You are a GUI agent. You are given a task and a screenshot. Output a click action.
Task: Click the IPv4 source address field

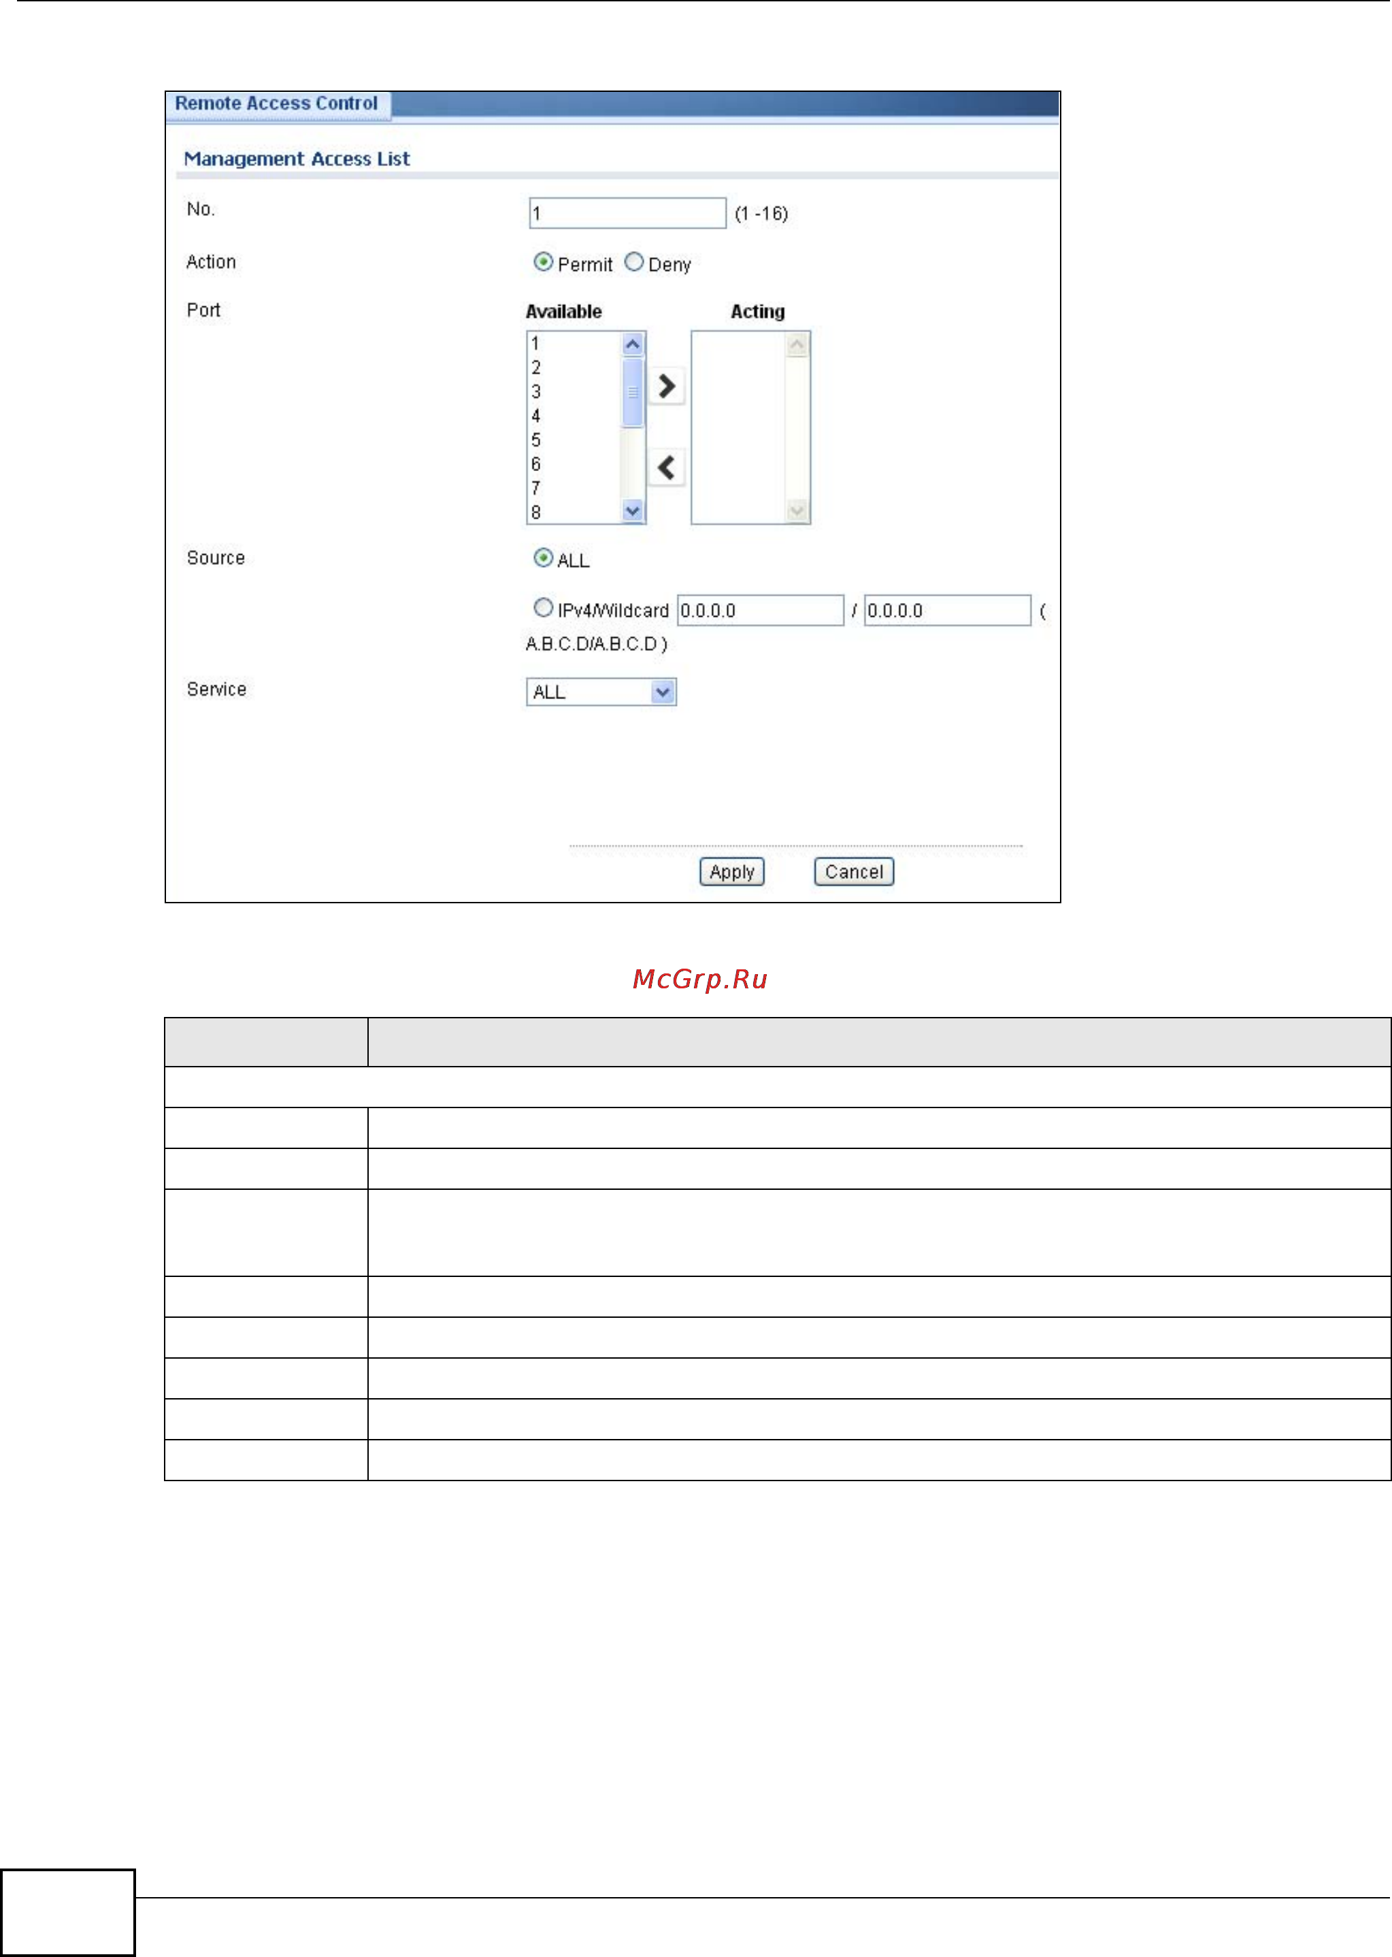coord(760,611)
